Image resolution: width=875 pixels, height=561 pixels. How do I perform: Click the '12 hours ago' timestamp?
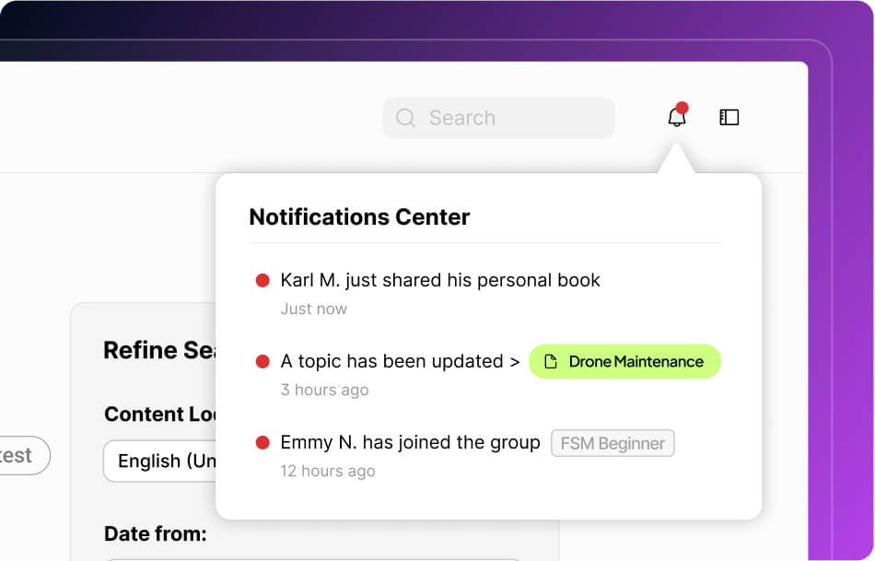tap(328, 471)
